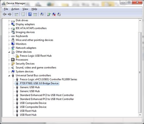
Task: Click the warning icon beside Fresco Logic USB Root Hub
Action: [x=17, y=56]
